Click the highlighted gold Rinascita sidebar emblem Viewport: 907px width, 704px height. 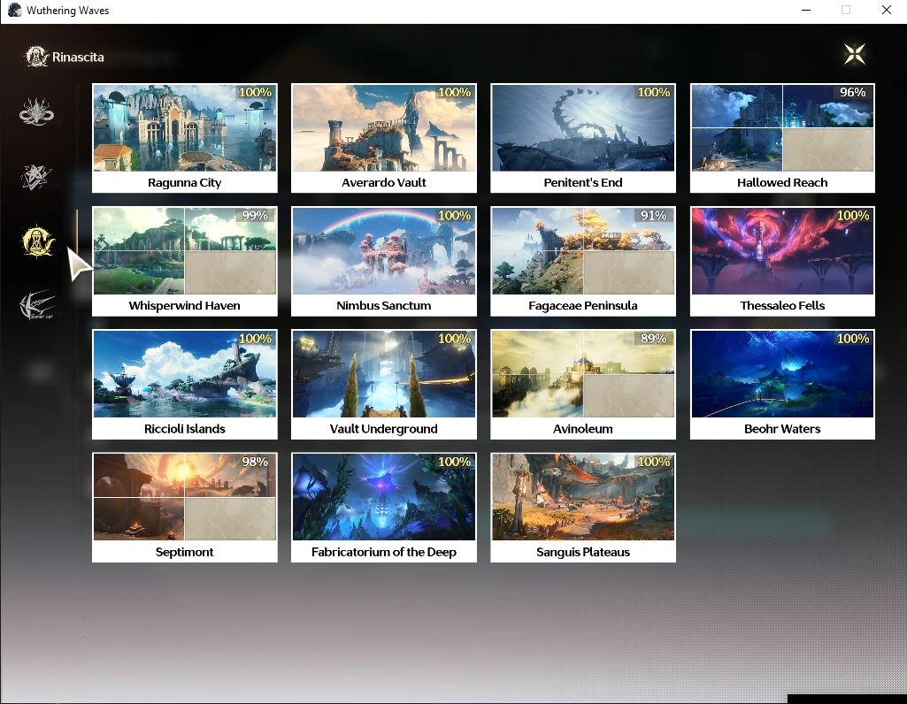click(x=38, y=241)
